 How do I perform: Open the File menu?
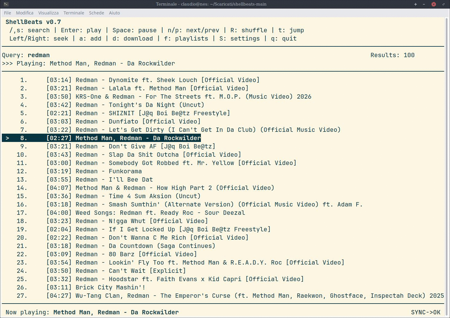pos(7,13)
